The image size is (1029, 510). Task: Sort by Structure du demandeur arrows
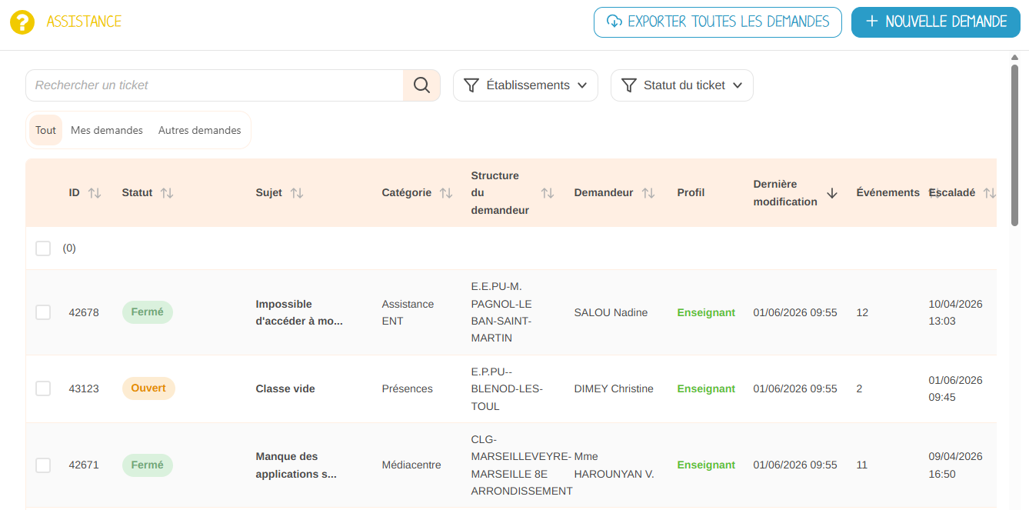548,193
